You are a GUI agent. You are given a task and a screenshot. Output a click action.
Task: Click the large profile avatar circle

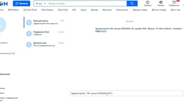click(x=3, y=25)
